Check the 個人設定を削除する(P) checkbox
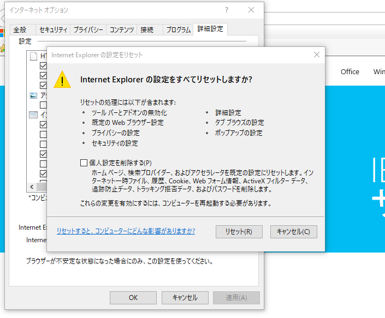Viewport: 385px width, 318px height. 84,163
